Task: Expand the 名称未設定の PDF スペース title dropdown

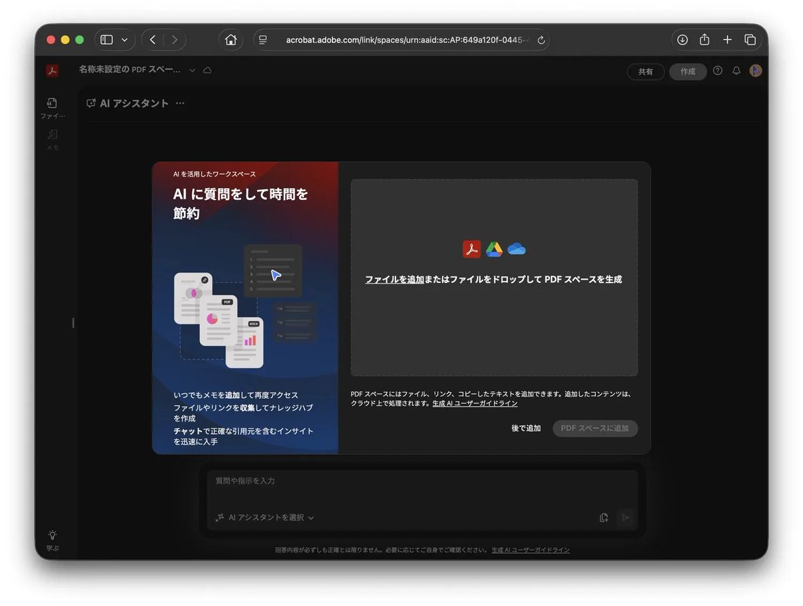Action: click(x=193, y=70)
